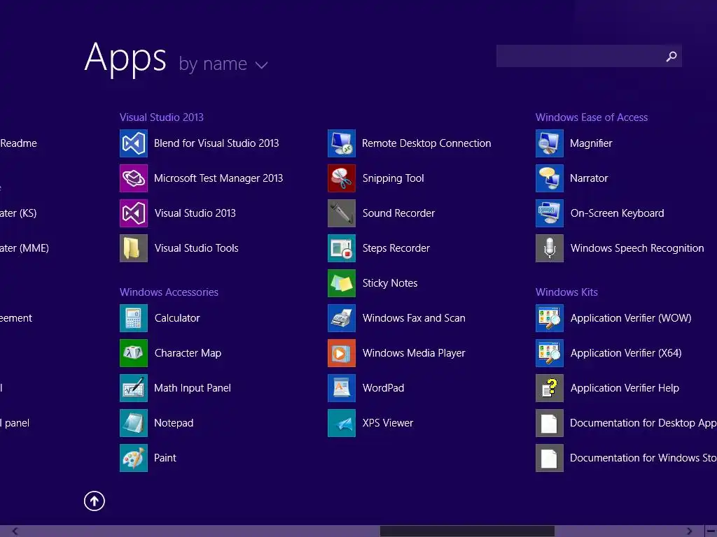Click the sort dropdown chevron arrow
The height and width of the screenshot is (537, 717).
click(x=261, y=65)
